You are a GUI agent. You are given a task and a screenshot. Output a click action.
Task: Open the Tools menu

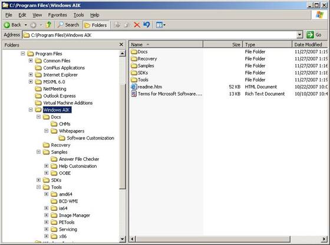tap(79, 15)
